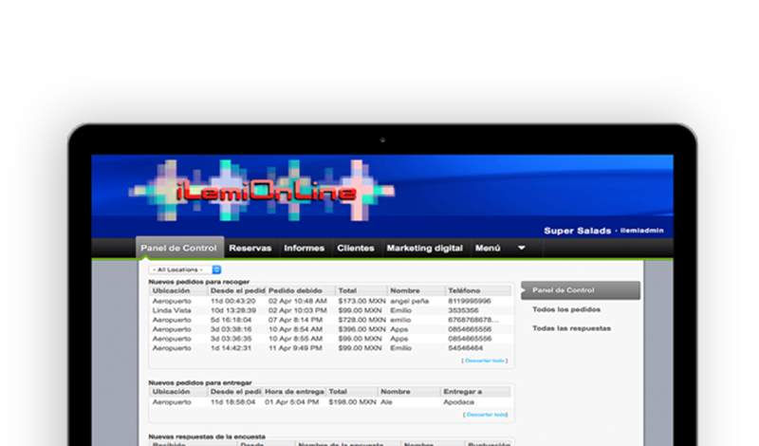Expand the arrow next to Menú

click(x=521, y=248)
